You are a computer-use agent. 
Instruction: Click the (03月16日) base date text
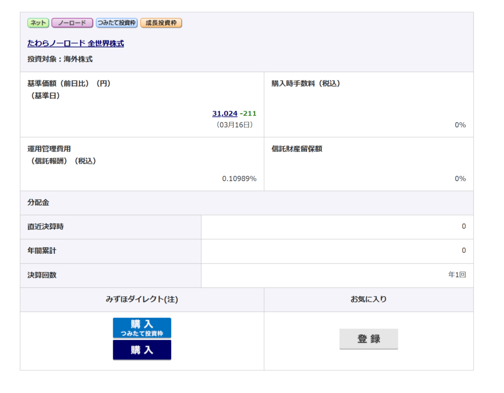[235, 125]
